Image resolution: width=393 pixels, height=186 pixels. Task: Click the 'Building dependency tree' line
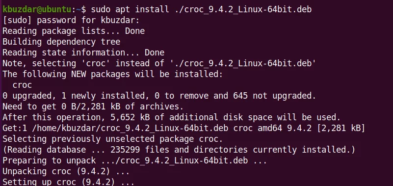(x=61, y=42)
